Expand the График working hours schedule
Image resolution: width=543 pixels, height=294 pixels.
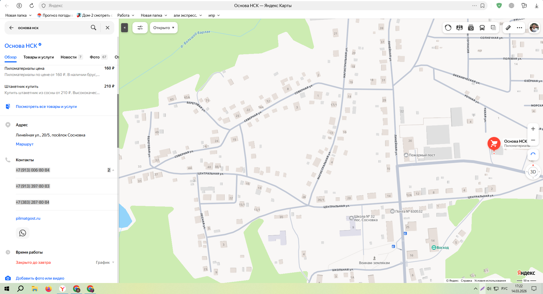(105, 262)
